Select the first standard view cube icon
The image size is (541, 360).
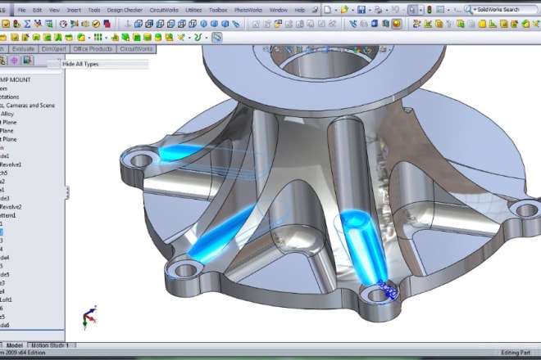point(139,24)
